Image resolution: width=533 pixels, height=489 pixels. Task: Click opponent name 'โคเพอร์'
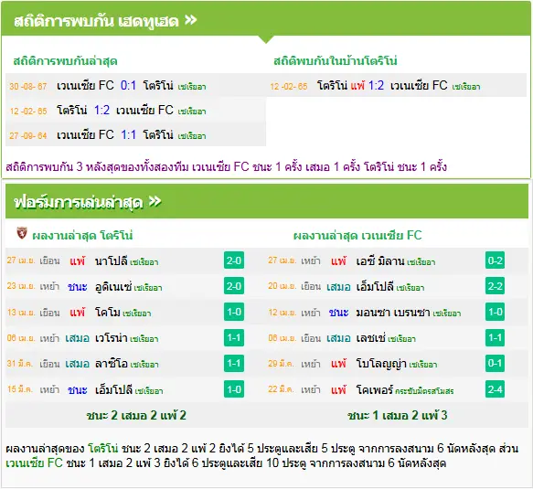pyautogui.click(x=374, y=389)
